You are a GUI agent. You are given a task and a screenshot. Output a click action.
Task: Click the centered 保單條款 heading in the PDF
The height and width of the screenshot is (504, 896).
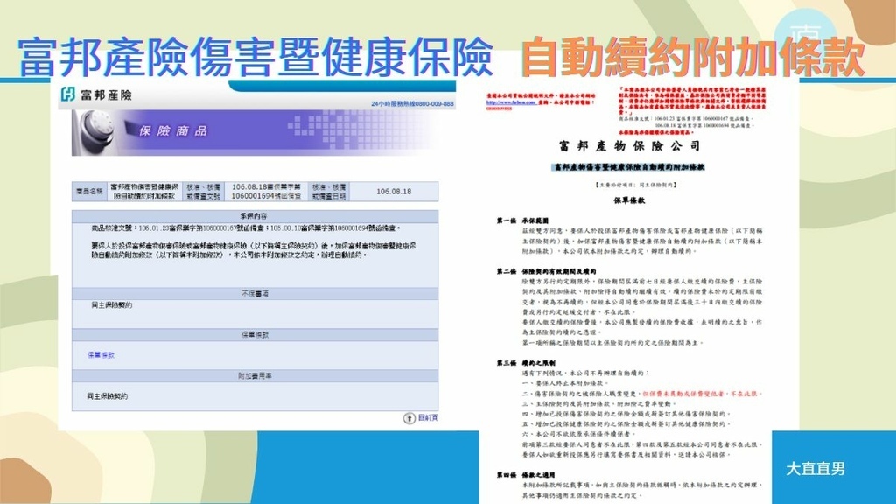[629, 200]
